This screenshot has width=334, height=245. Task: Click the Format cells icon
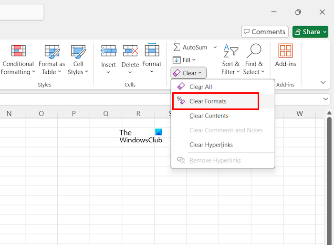tap(152, 49)
